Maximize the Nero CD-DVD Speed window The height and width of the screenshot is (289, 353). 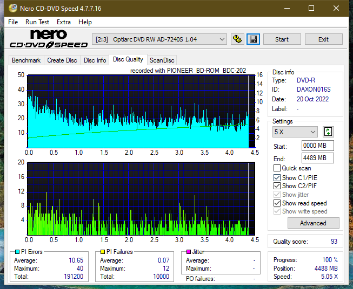[311, 8]
